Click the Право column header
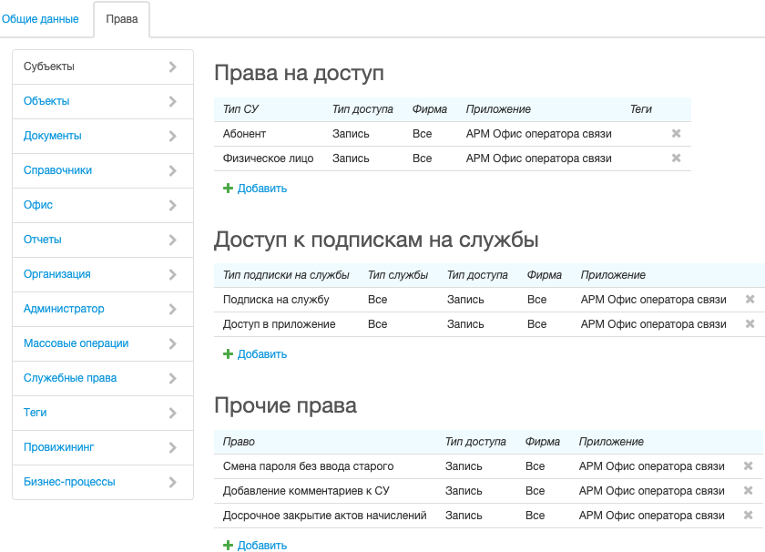The height and width of the screenshot is (552, 765). pyautogui.click(x=239, y=442)
